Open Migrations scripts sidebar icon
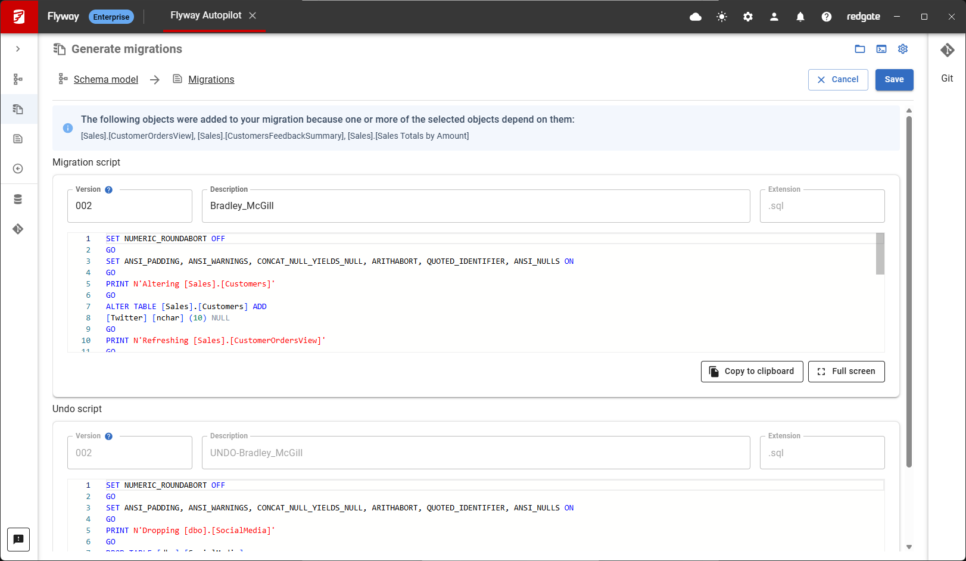The height and width of the screenshot is (561, 966). (18, 139)
